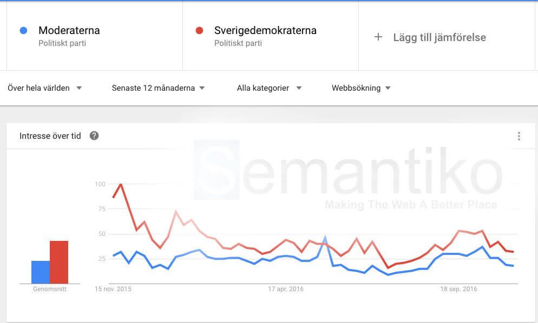Click the help question mark icon
Image resolution: width=538 pixels, height=323 pixels.
click(x=94, y=136)
